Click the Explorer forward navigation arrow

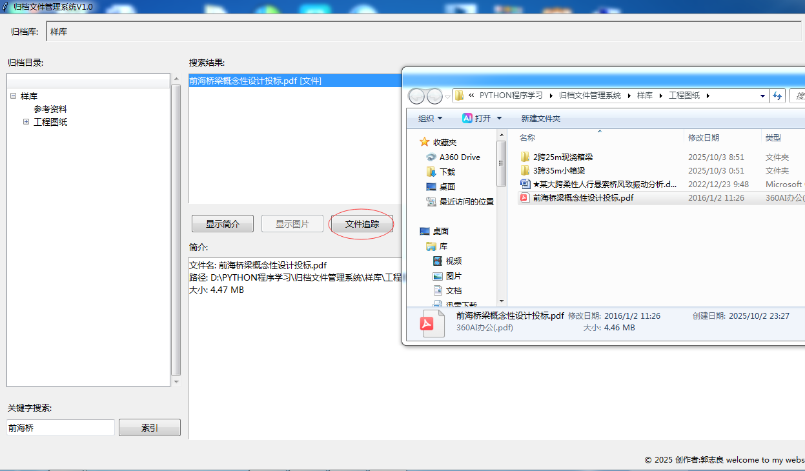point(434,96)
